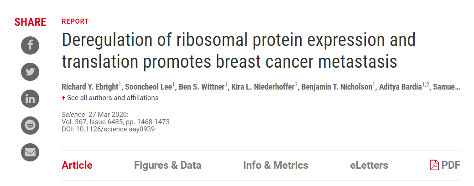474x186 pixels.
Task: Click author Richard Y. Ebright
Action: click(89, 87)
